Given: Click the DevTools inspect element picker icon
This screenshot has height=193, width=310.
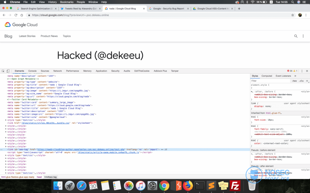Looking at the screenshot, I should (x=3, y=71).
